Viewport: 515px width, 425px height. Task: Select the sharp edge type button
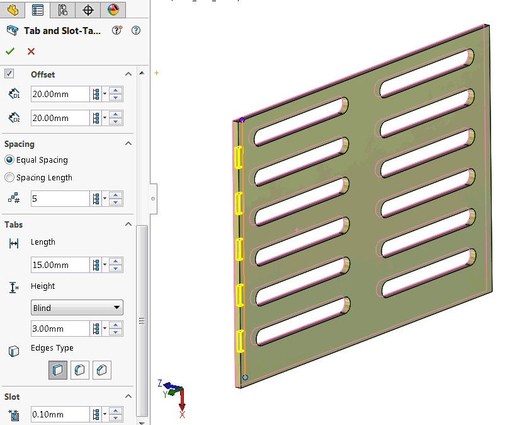(58, 370)
